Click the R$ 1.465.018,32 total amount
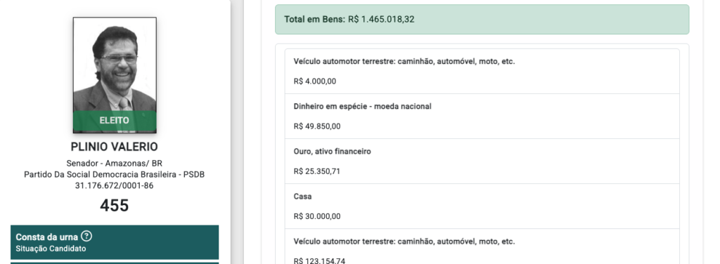720x264 pixels. [x=381, y=19]
